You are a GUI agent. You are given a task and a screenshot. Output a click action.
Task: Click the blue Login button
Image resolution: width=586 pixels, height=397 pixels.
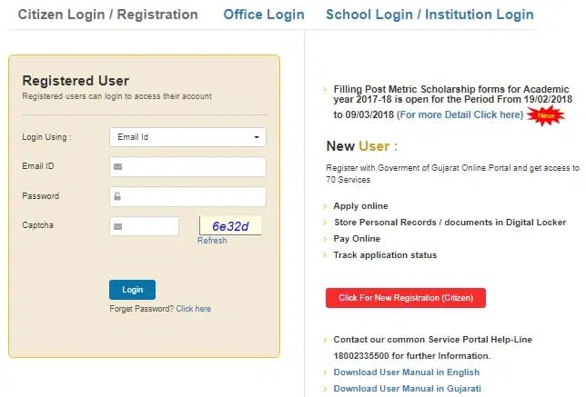[x=132, y=290]
